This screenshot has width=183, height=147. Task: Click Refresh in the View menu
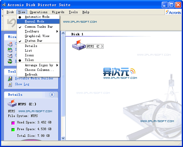pos(38,74)
